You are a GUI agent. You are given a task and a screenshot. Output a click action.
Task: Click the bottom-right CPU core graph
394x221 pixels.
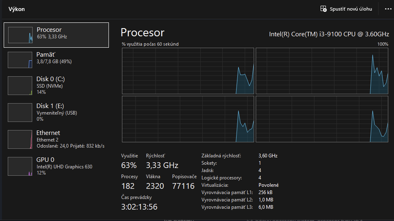(x=322, y=119)
